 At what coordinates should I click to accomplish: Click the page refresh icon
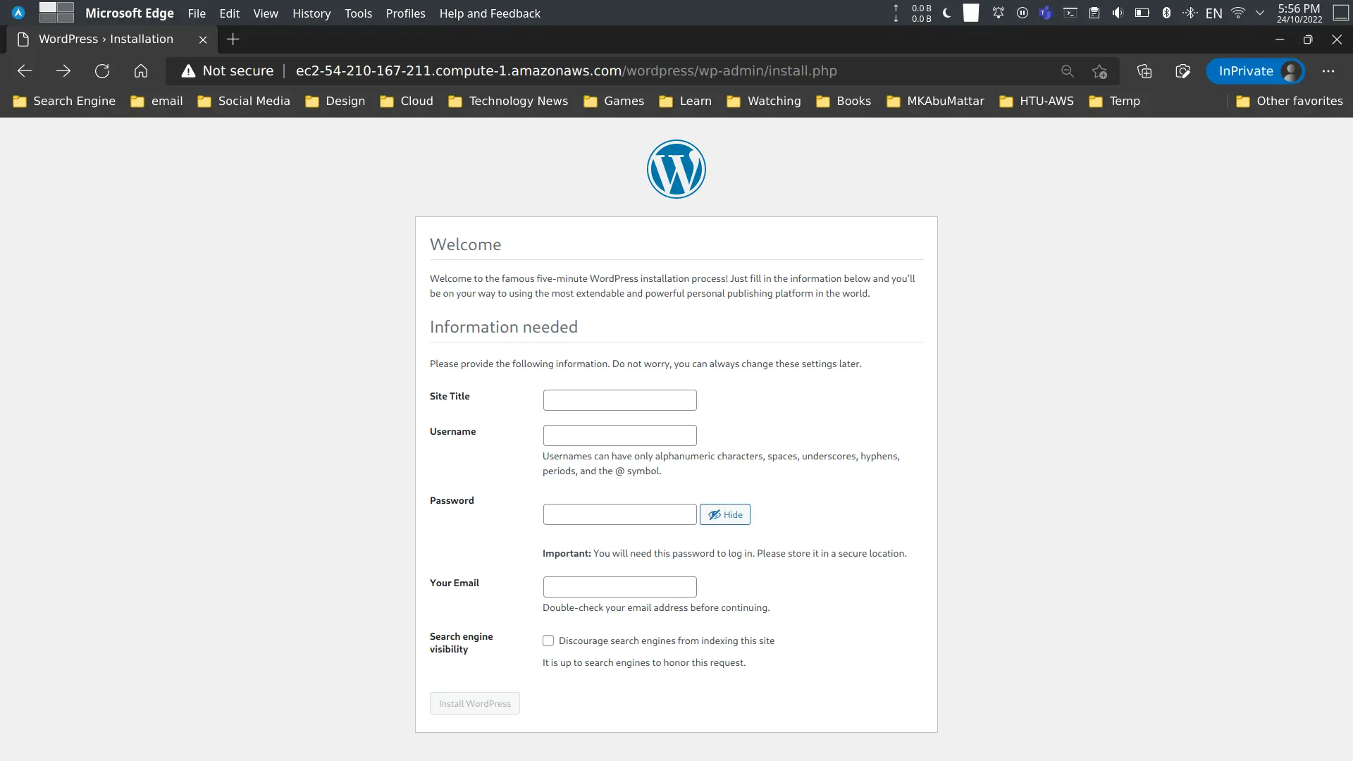101,70
